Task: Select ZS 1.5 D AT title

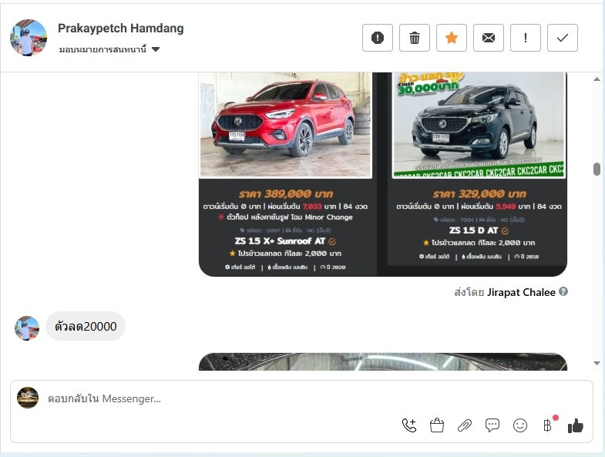Action: coord(474,230)
